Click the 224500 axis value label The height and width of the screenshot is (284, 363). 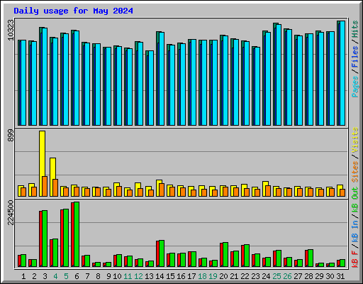11,212
